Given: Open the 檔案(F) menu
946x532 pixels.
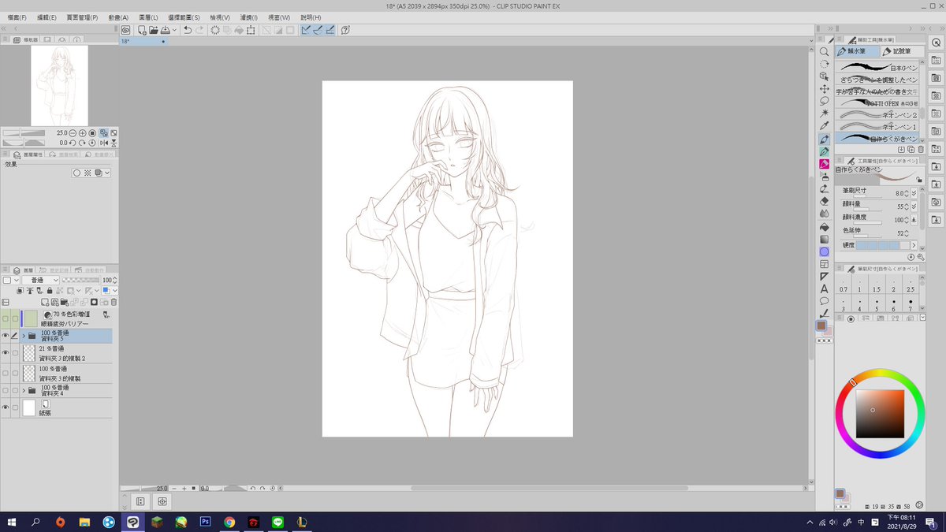Looking at the screenshot, I should click(17, 17).
